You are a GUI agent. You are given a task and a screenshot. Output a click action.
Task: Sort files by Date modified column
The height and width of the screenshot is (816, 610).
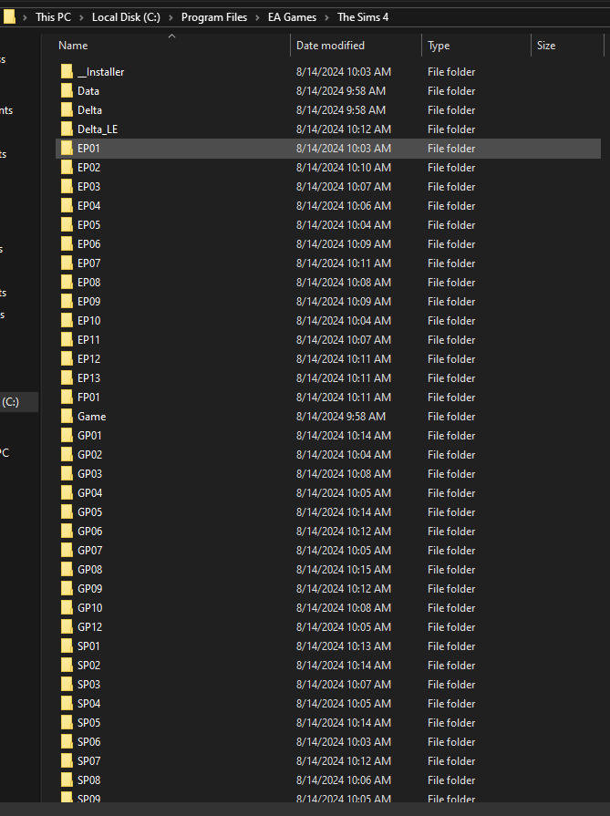[330, 46]
